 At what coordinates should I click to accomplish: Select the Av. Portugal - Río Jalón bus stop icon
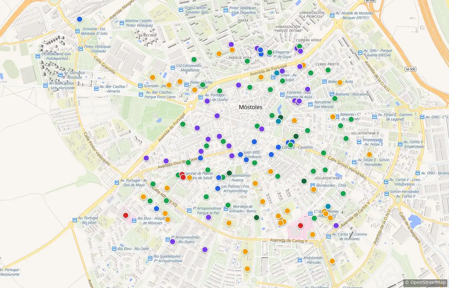pos(74,220)
